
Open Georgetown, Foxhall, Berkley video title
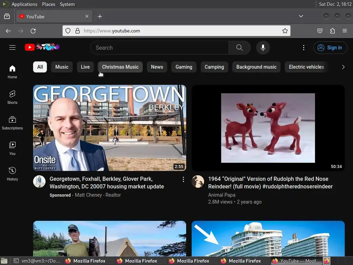107,183
